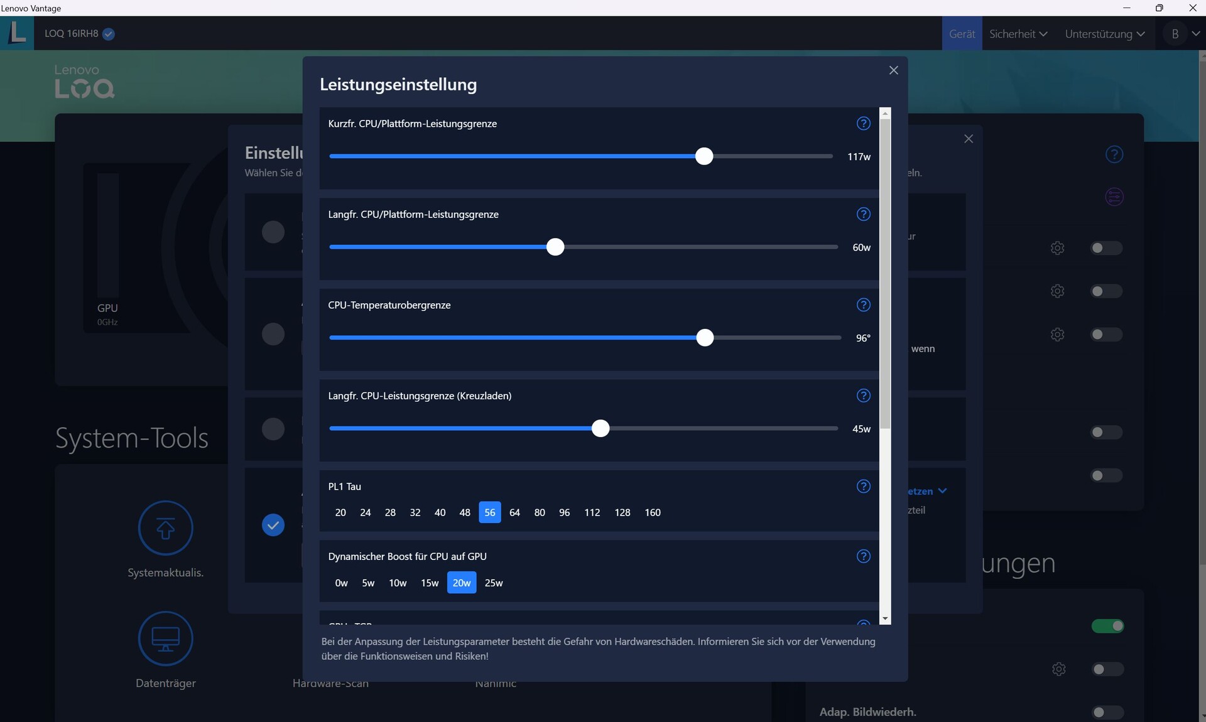Switch to the Gerät tab
Screen dimensions: 1206x722
962,34
